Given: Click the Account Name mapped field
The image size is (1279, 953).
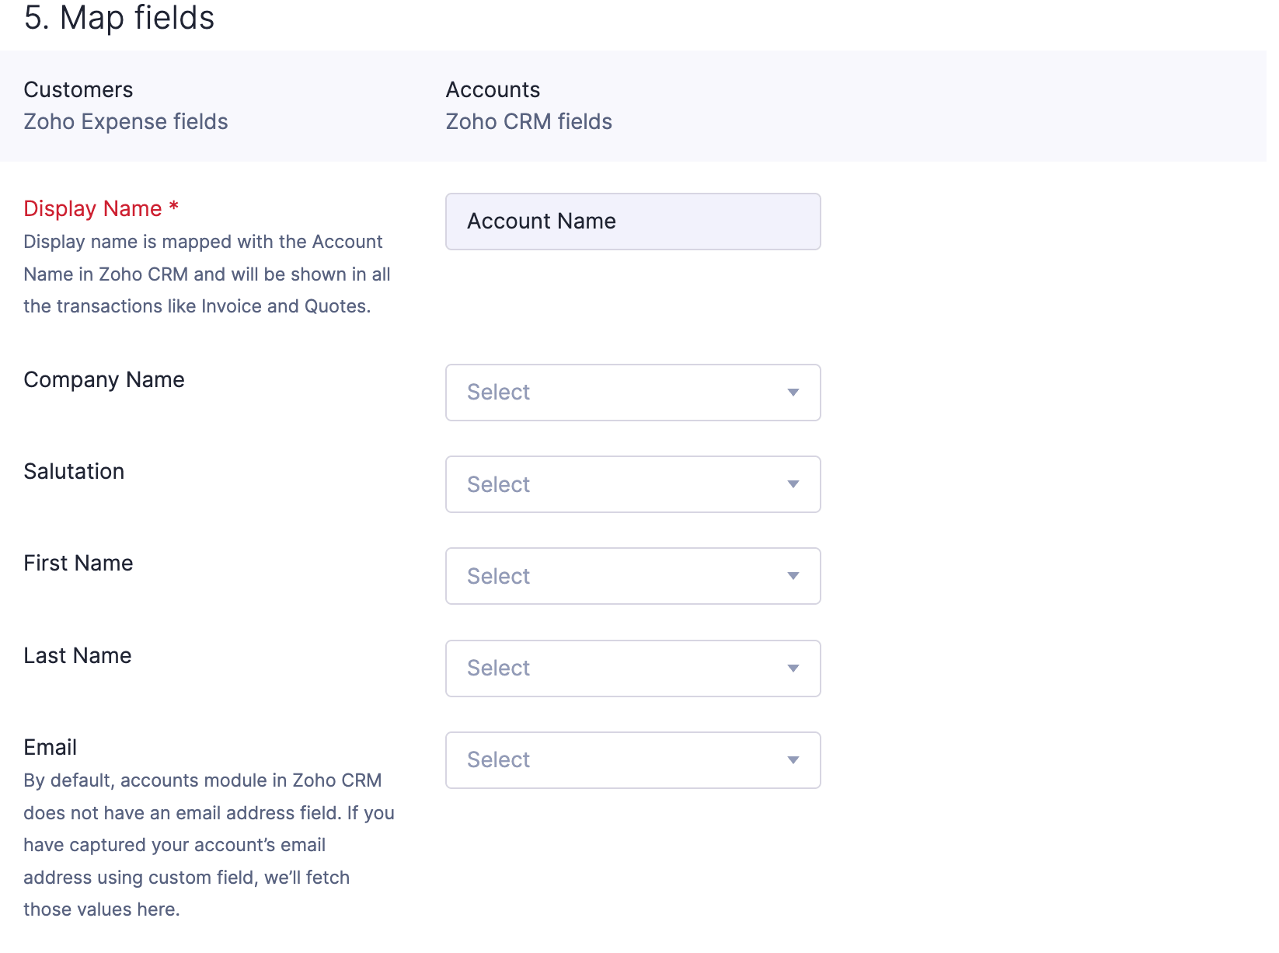Looking at the screenshot, I should 633,222.
